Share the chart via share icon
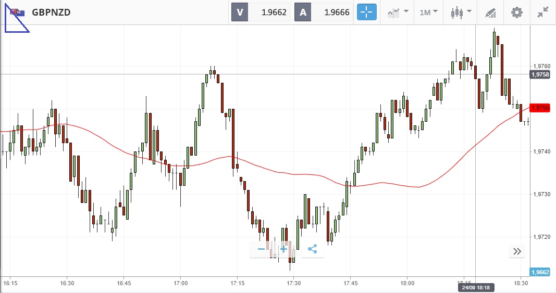 [312, 249]
